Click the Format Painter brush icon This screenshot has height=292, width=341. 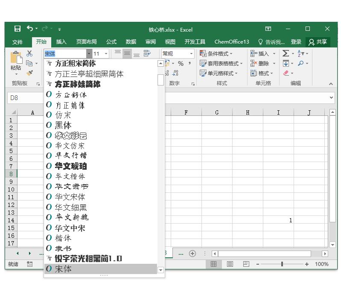click(x=29, y=73)
